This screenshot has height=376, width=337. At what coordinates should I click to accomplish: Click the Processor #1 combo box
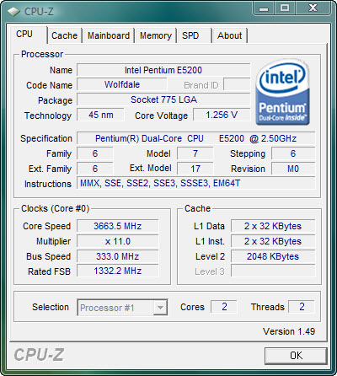[122, 308]
